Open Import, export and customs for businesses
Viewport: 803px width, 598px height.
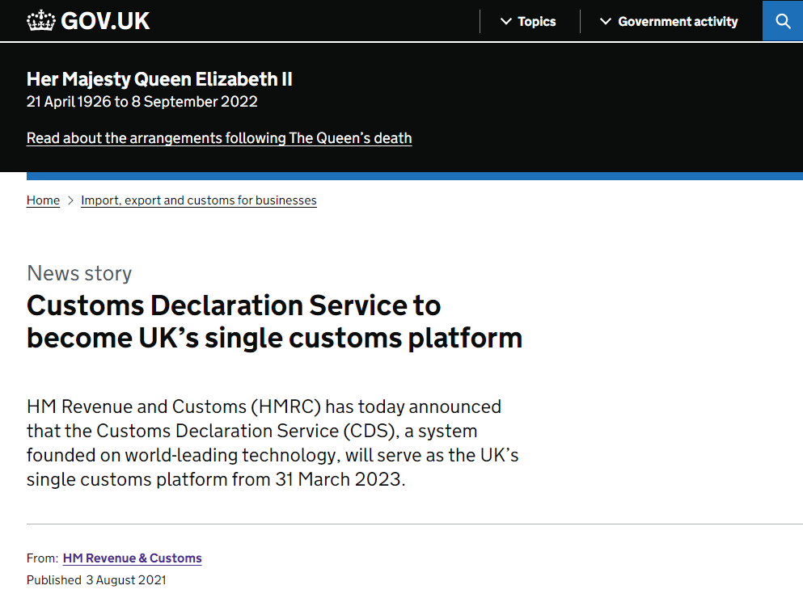click(x=199, y=200)
